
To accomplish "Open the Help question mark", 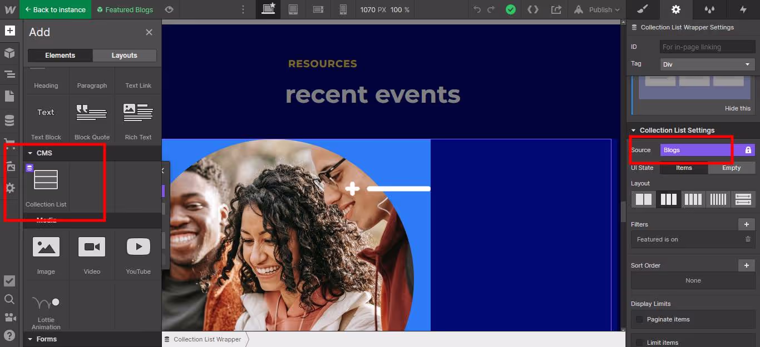I will (9, 335).
